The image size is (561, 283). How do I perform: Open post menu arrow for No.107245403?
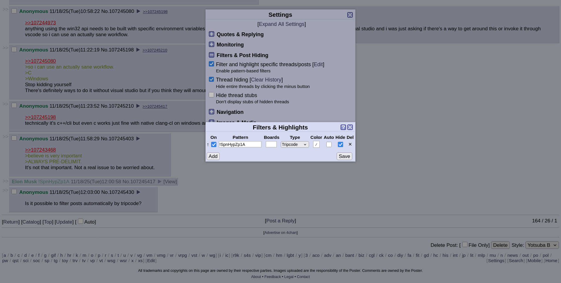[138, 139]
